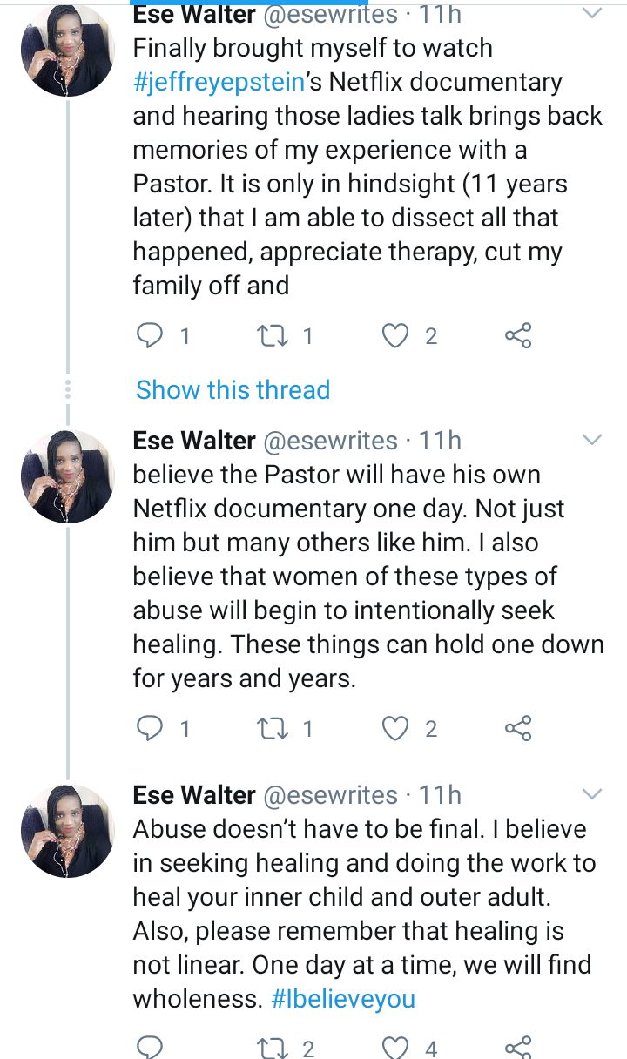The image size is (627, 1059).
Task: Open the third tweet's more-options chevron
Action: (591, 794)
